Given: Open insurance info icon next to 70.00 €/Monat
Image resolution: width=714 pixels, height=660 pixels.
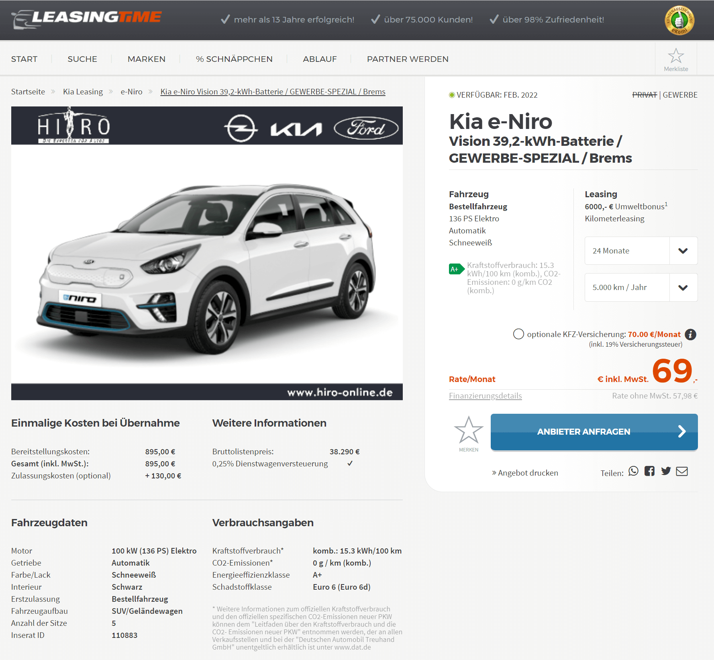Looking at the screenshot, I should (690, 334).
